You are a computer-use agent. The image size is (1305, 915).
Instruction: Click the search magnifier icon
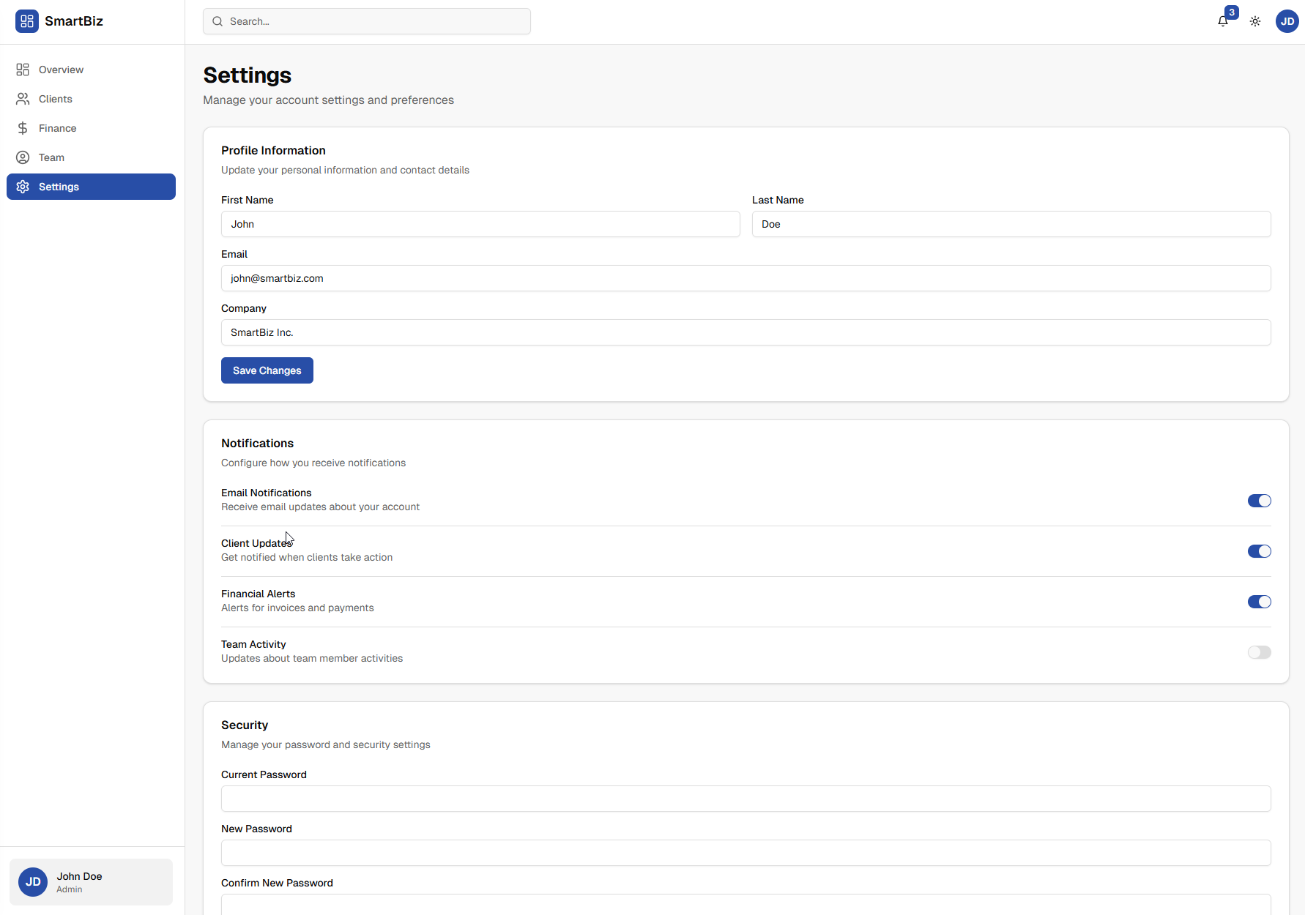[x=218, y=20]
